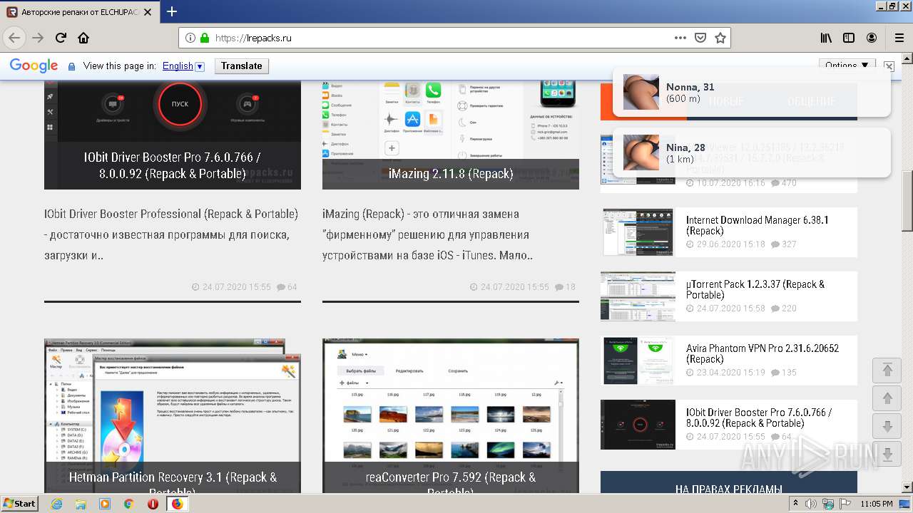Open Windows Explorer folder in taskbar

click(x=81, y=504)
